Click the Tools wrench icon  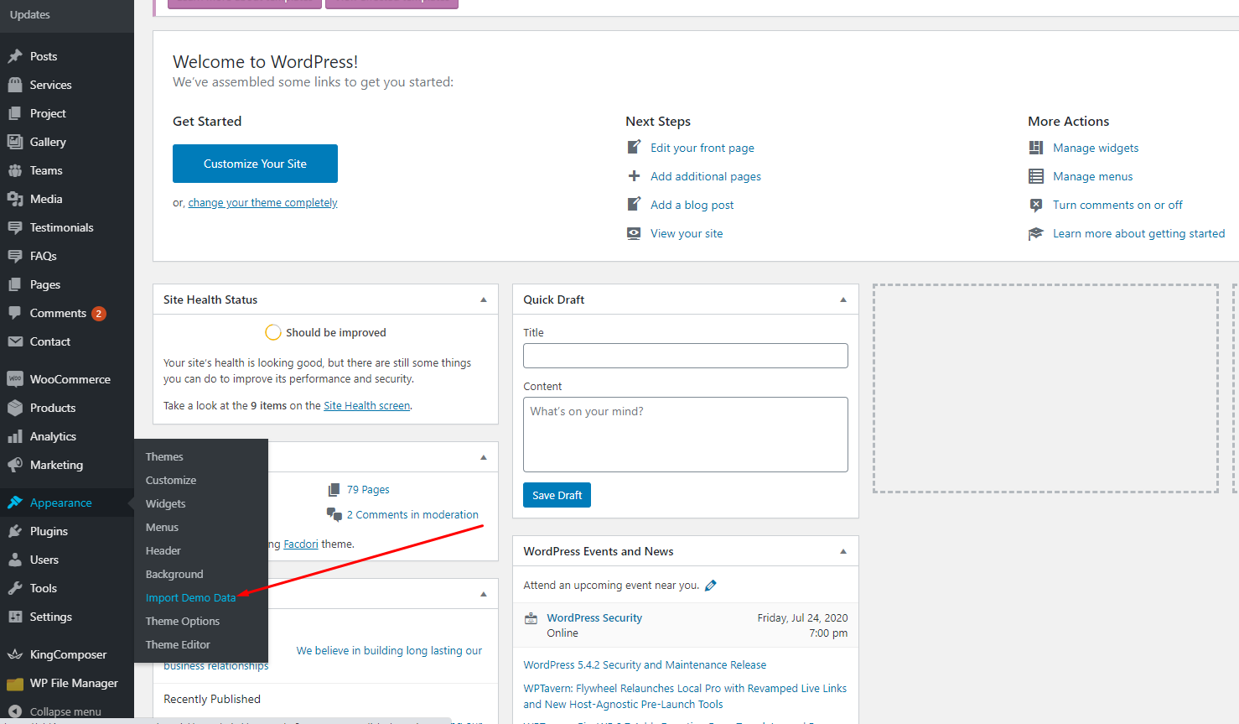pyautogui.click(x=15, y=588)
